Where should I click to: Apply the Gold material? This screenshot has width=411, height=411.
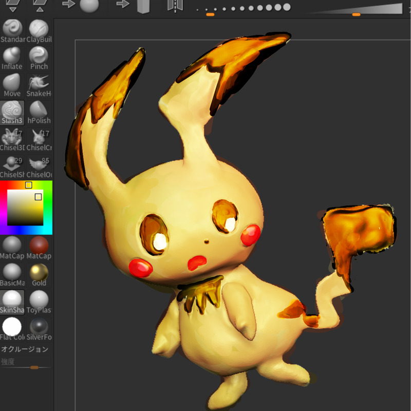[39, 275]
